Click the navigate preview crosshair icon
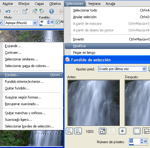This screenshot has height=148, width=150. click(x=122, y=131)
